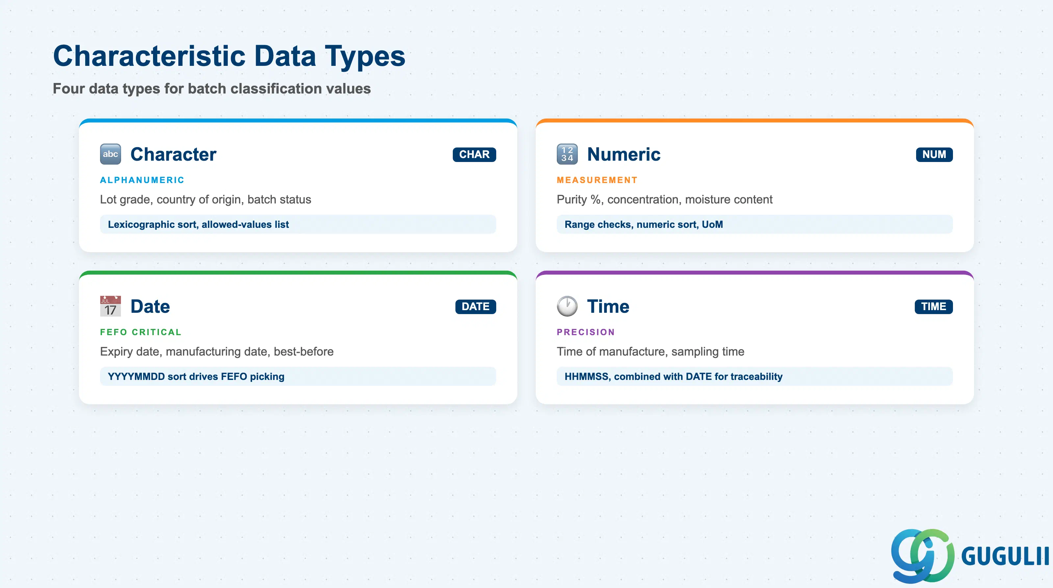Select the CHAR badge
The image size is (1053, 588).
click(474, 154)
